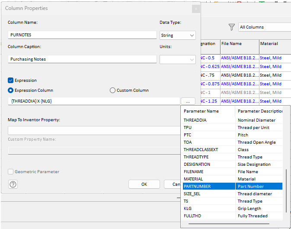Click the NC - 1.25 designation cell
The width and height of the screenshot is (291, 229).
click(210, 101)
